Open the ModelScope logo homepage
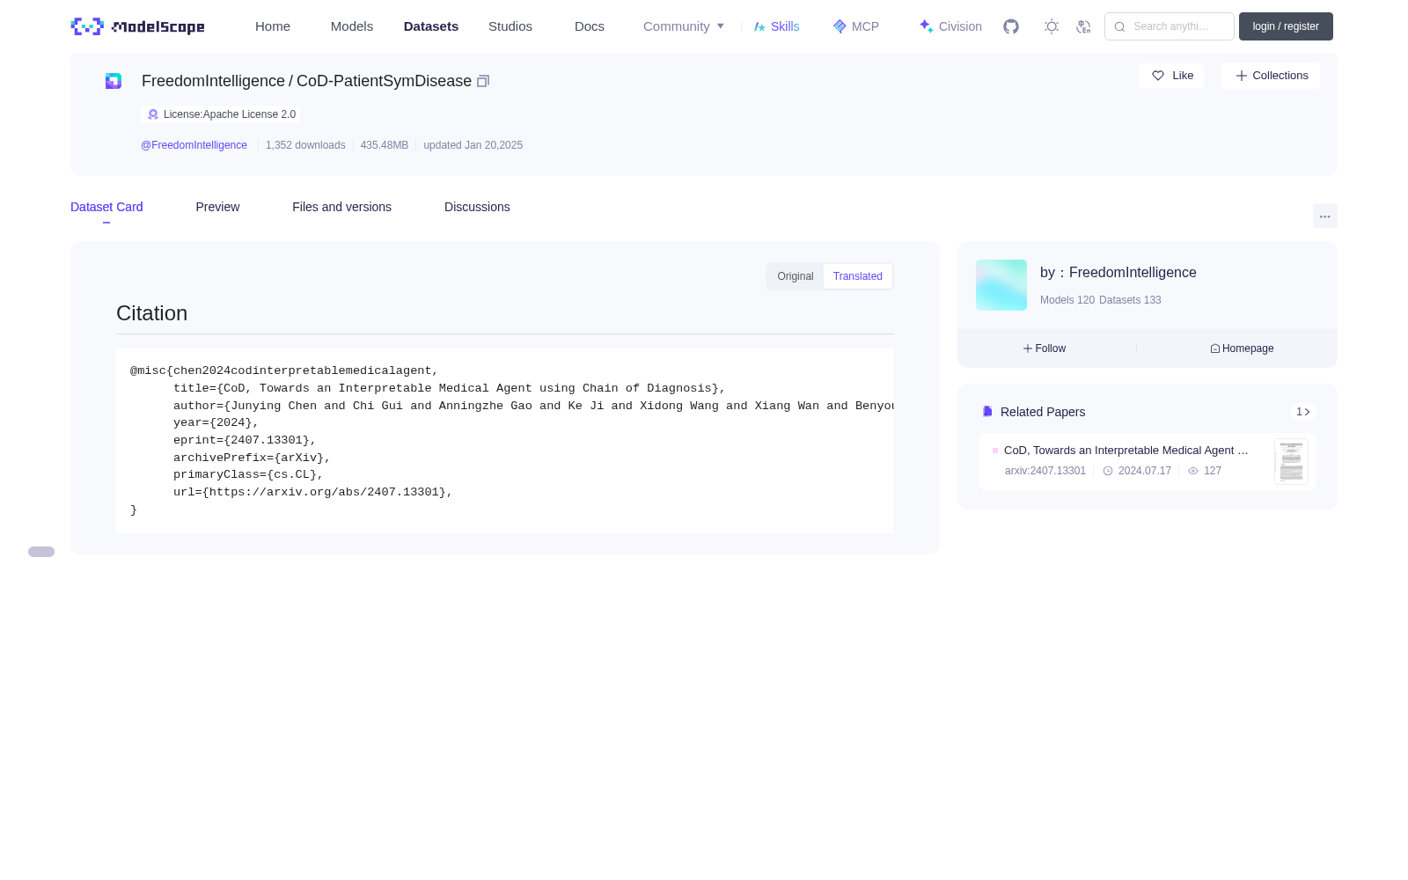The width and height of the screenshot is (1408, 880). 137,26
